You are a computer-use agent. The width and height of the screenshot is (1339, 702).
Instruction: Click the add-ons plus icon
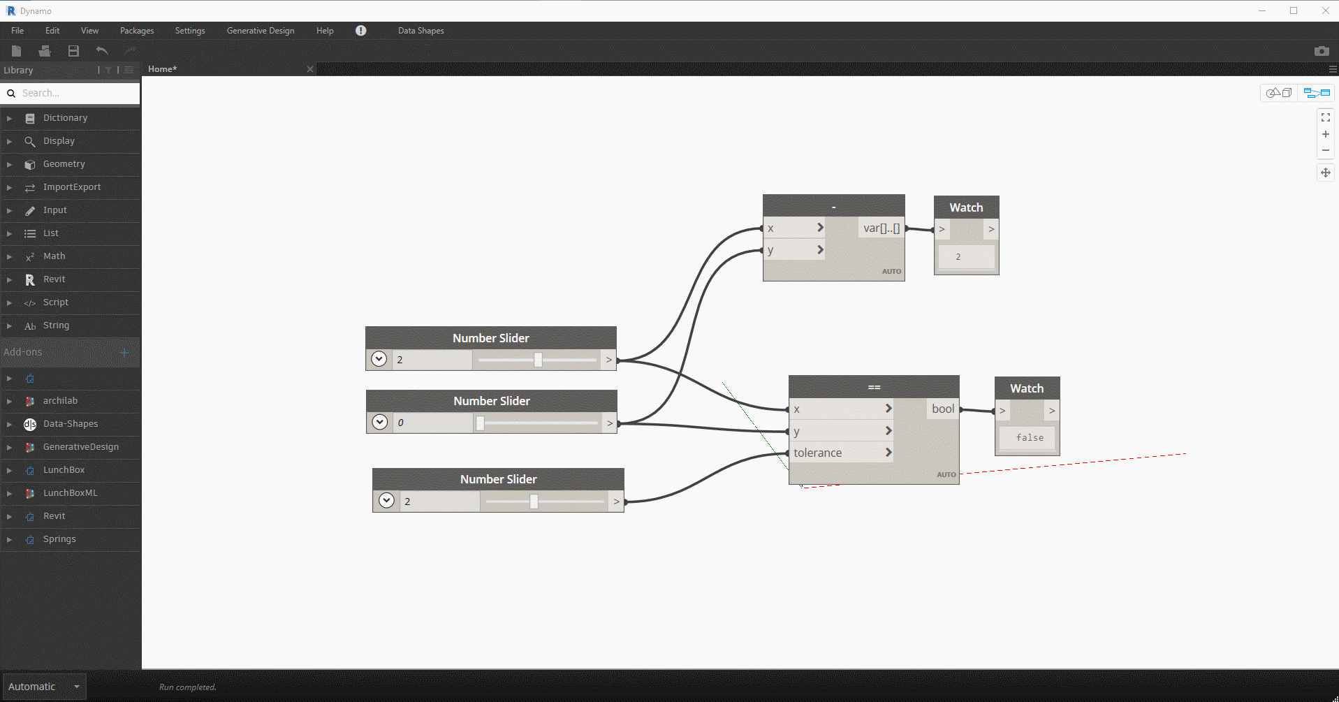pyautogui.click(x=124, y=352)
